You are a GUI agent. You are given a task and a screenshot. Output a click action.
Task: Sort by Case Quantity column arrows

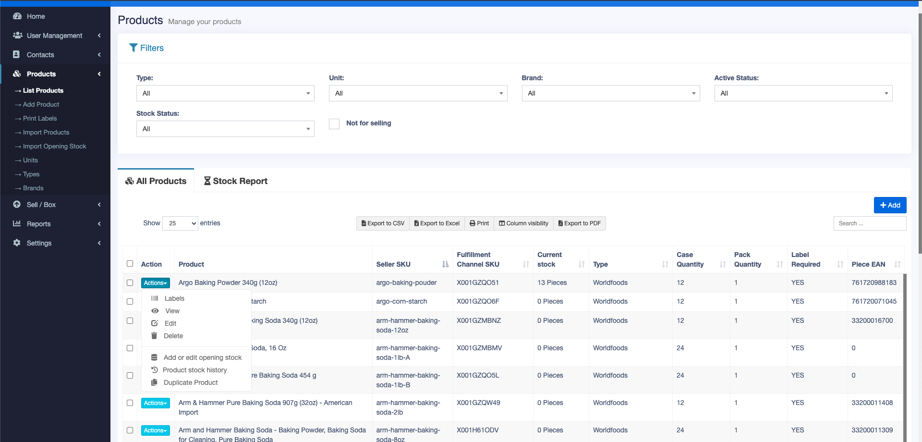point(723,264)
